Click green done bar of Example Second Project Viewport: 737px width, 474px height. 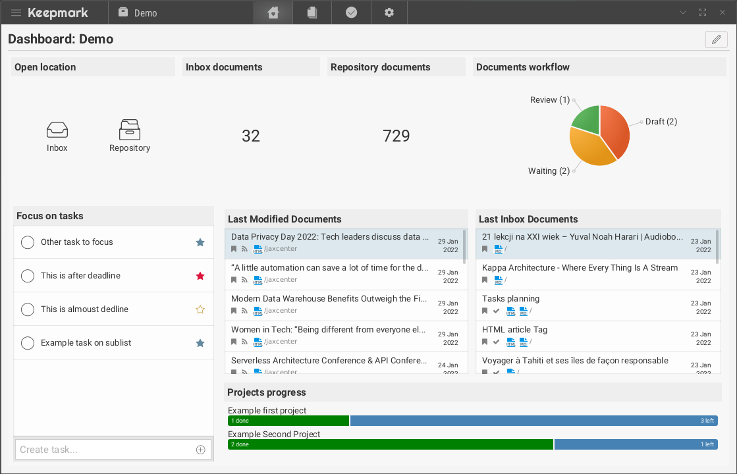click(390, 444)
